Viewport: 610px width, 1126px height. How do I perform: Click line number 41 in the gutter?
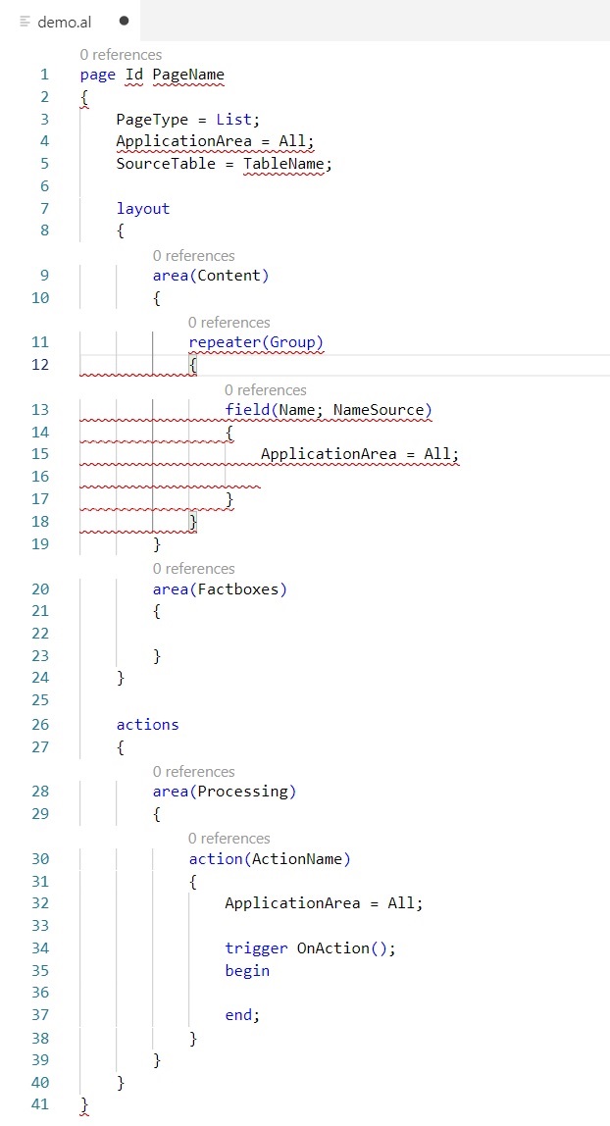[39, 1104]
